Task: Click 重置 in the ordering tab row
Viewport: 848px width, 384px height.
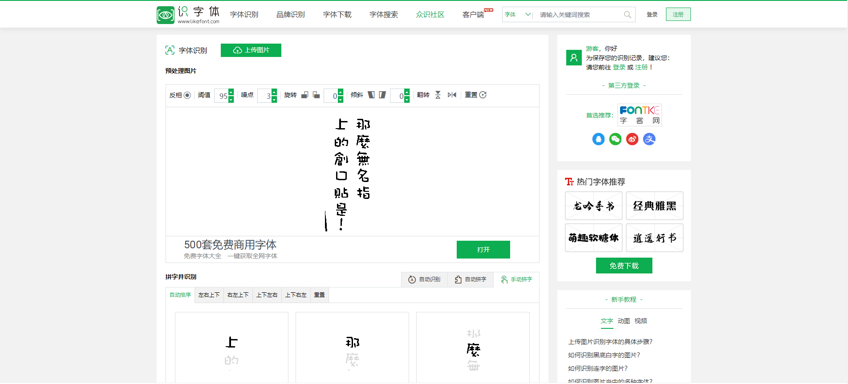Action: pyautogui.click(x=320, y=295)
